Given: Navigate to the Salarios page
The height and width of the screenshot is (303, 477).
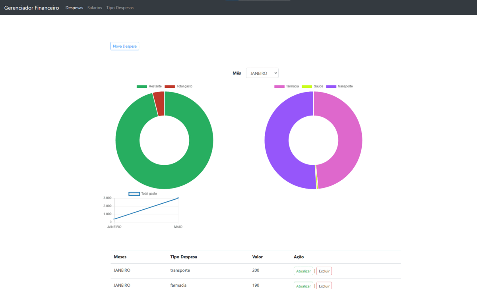Looking at the screenshot, I should [x=94, y=7].
